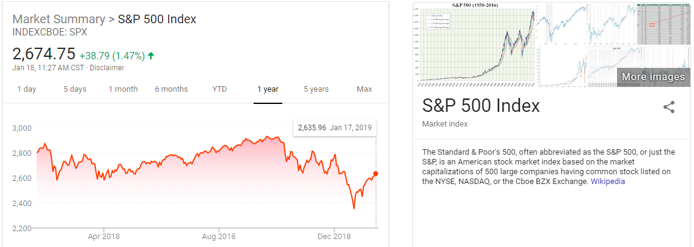Open the Market Summary link
The width and height of the screenshot is (694, 247).
tap(59, 19)
